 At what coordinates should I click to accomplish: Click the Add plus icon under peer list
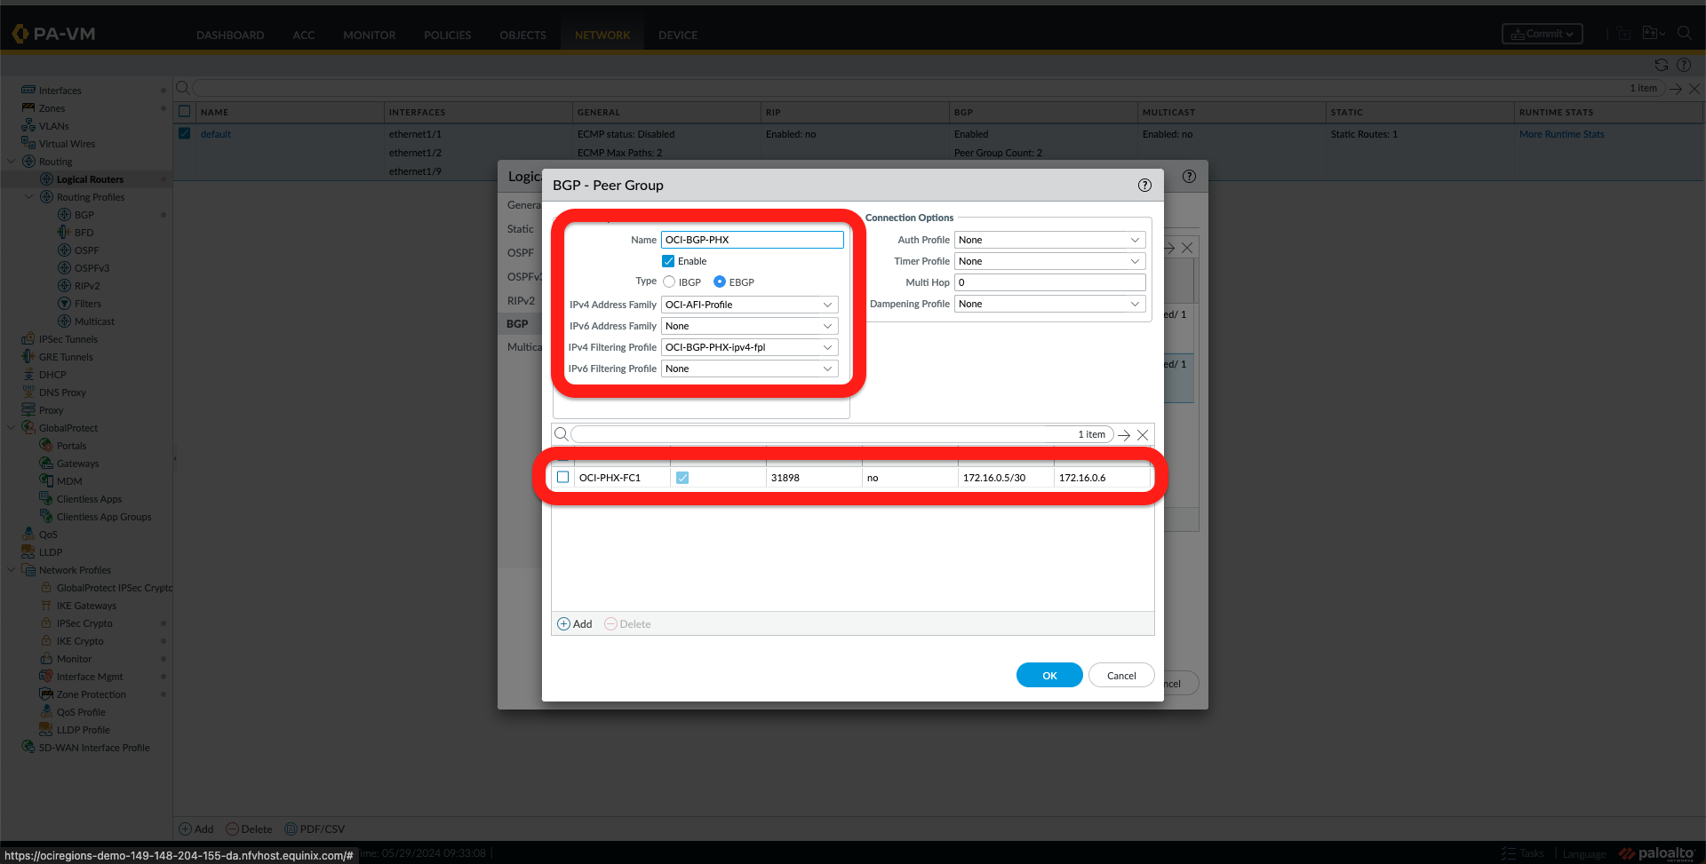[x=563, y=624]
